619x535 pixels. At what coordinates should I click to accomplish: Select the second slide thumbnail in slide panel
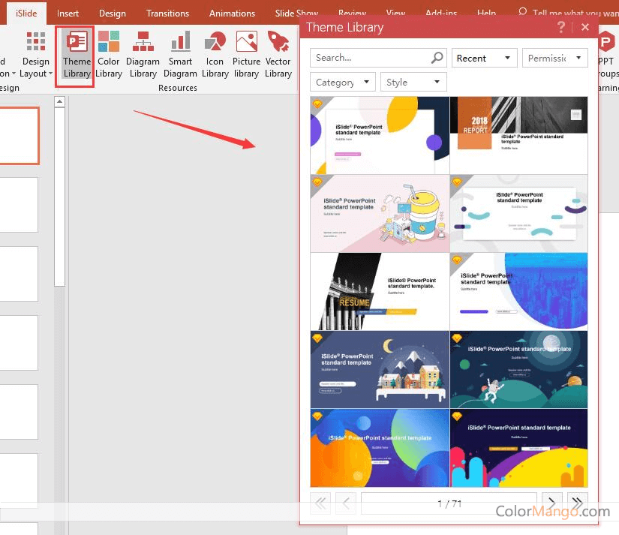19,205
